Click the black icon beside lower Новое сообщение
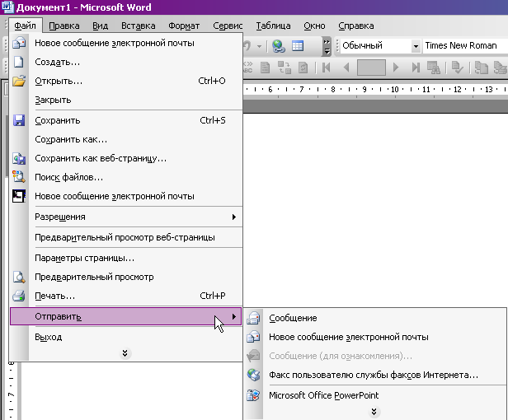508x420 pixels. [x=19, y=196]
